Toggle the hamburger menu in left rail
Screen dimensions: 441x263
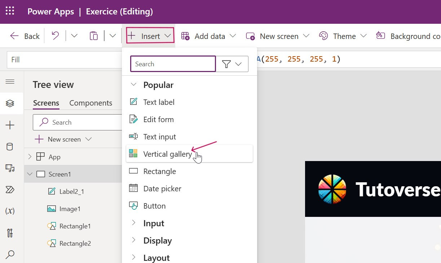coord(10,82)
